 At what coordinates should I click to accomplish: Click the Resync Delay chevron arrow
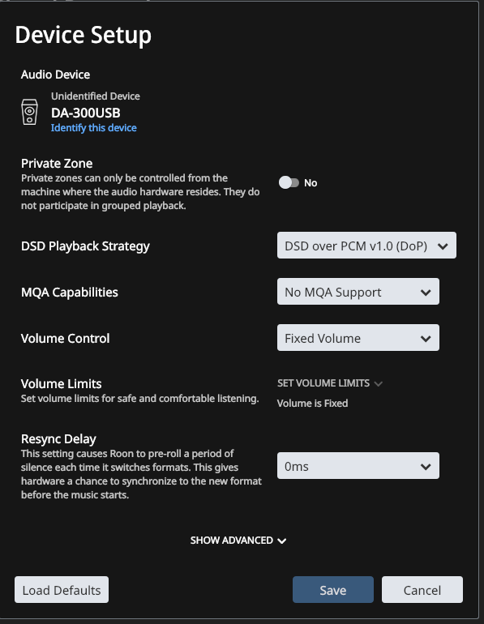pos(426,467)
